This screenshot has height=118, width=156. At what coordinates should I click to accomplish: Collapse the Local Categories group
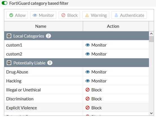point(9,36)
